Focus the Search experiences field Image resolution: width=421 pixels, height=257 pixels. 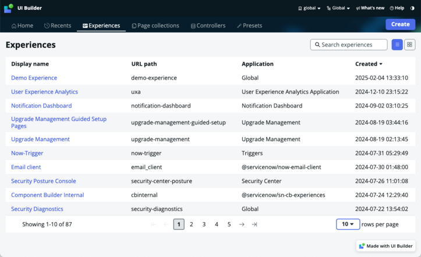click(349, 45)
